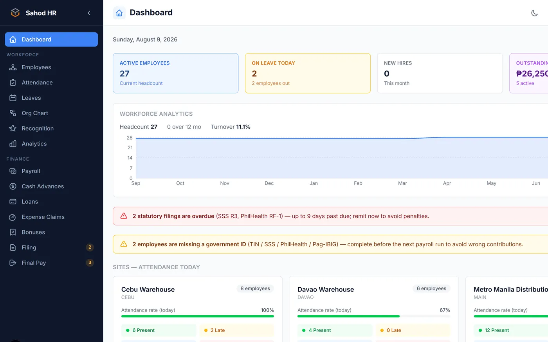The image size is (548, 342).
Task: Open Leaves via its calendar icon
Action: (x=13, y=98)
